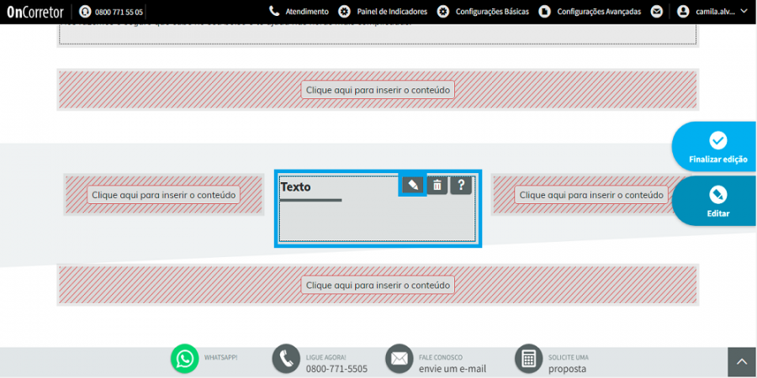Insert content in the bottom wide placeholder
This screenshot has width=757, height=378.
378,285
